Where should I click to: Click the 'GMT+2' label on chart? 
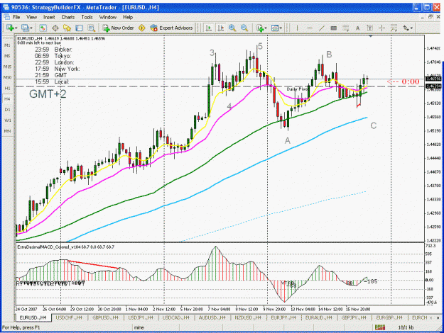point(48,94)
